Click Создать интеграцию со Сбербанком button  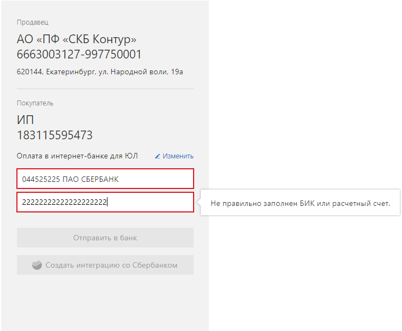tap(105, 265)
